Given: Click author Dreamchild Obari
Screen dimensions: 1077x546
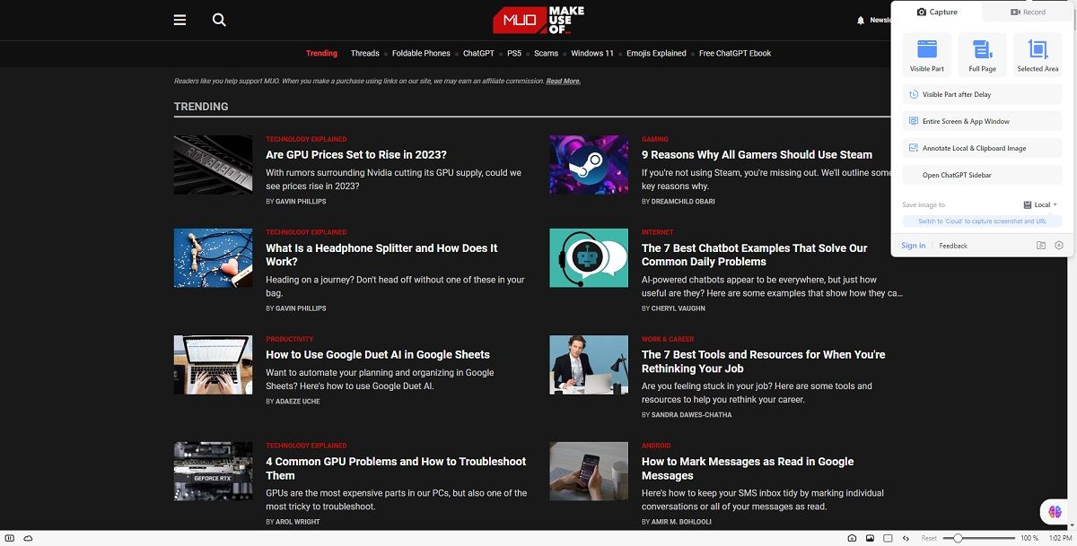Looking at the screenshot, I should pyautogui.click(x=683, y=202).
